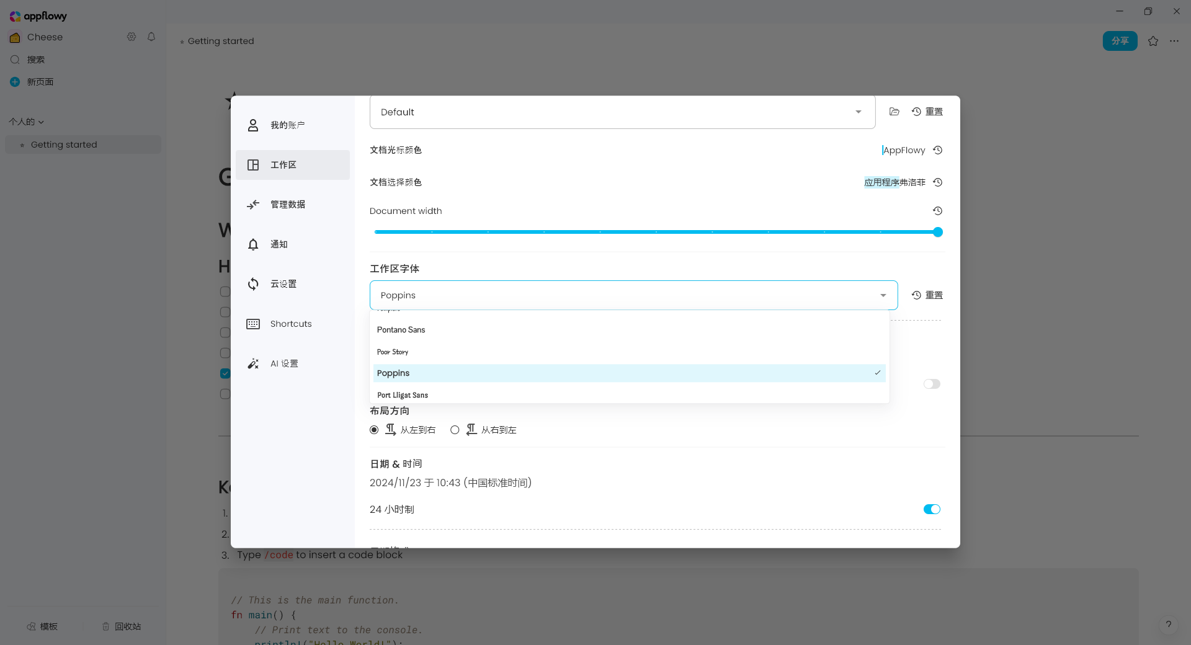Select 从左到右 layout direction radio

374,430
